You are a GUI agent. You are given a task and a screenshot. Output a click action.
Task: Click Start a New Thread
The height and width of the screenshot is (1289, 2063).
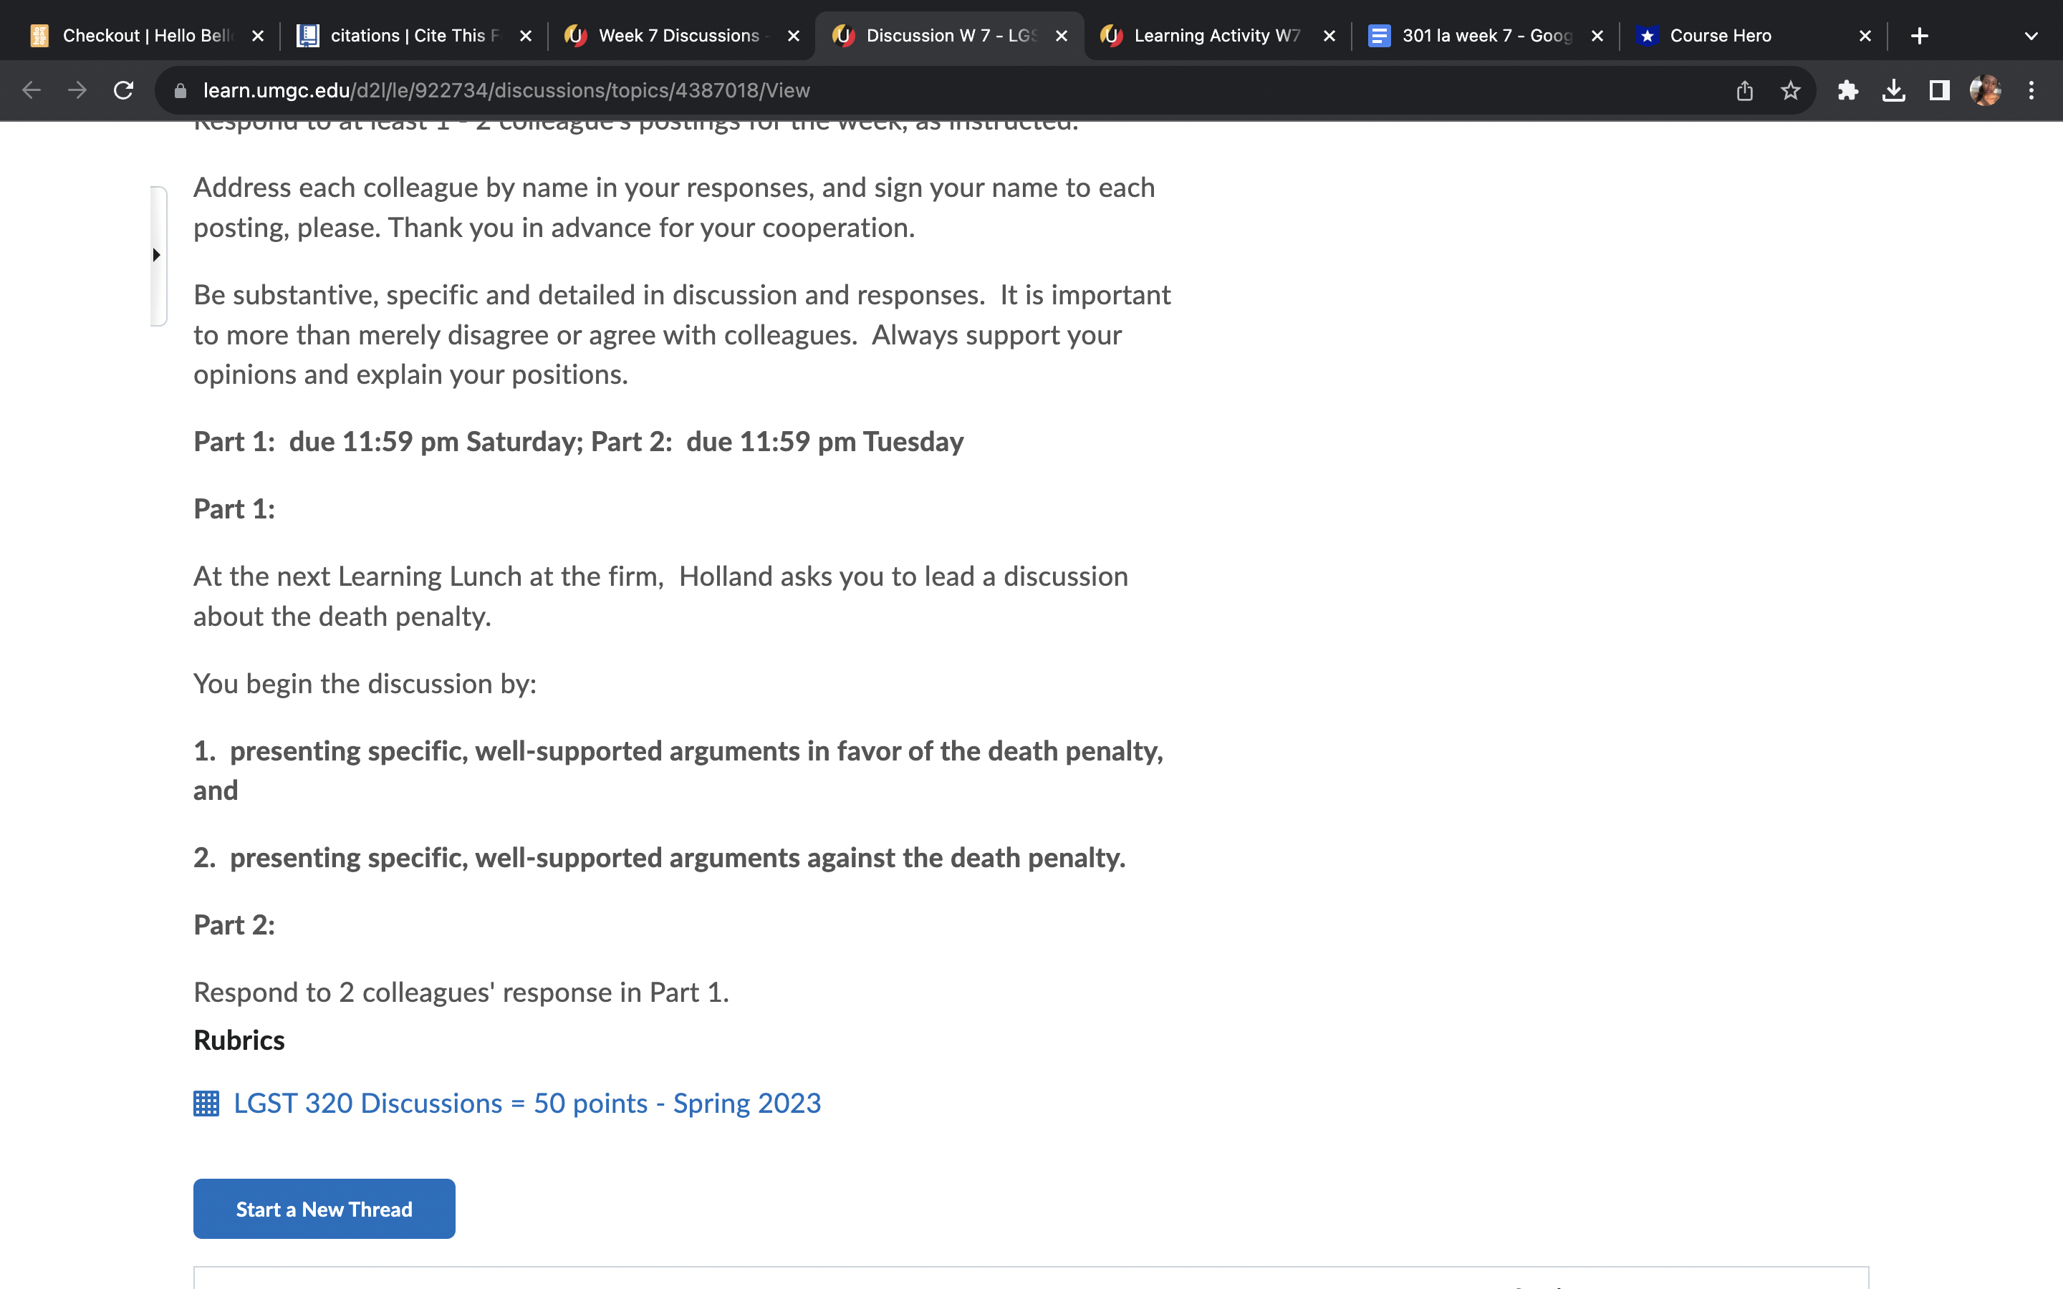(324, 1208)
